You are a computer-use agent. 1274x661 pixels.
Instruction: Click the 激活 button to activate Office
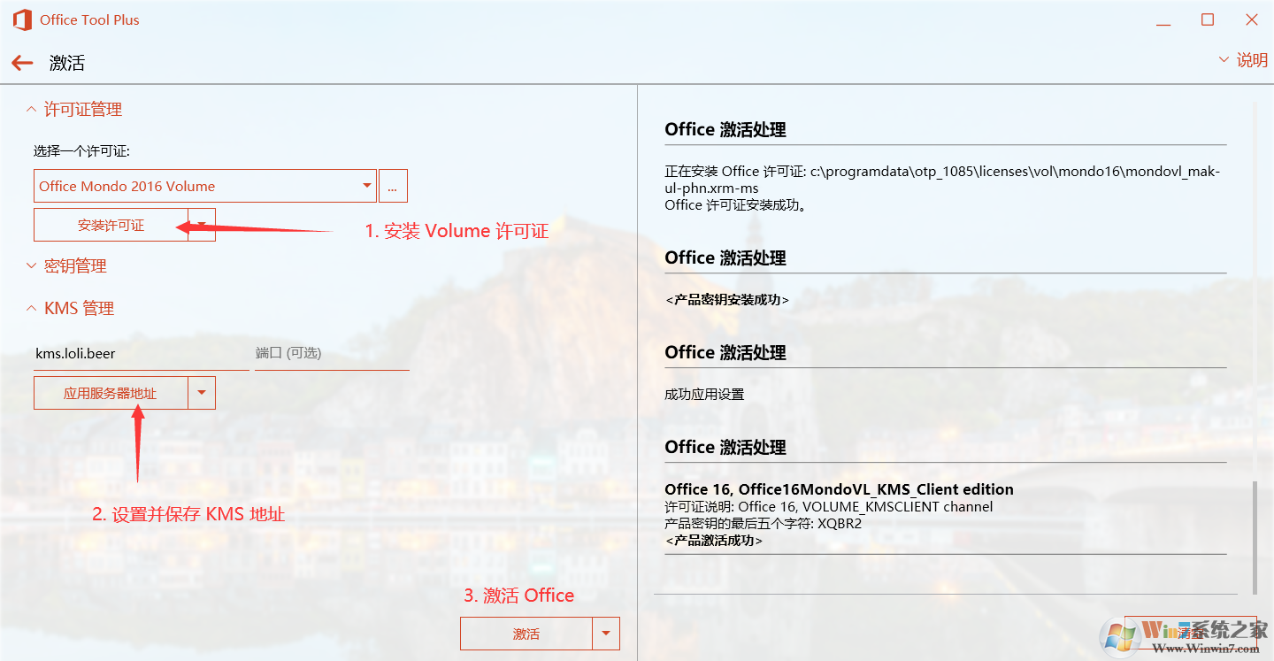pos(526,634)
